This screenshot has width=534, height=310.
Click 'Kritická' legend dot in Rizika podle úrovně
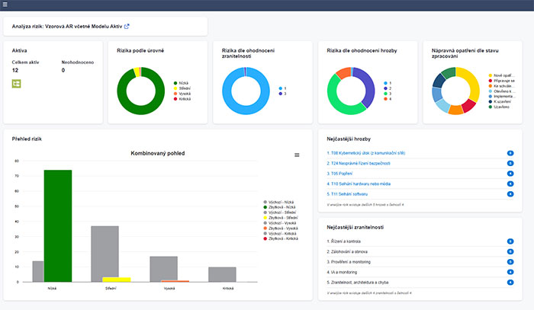(175, 97)
